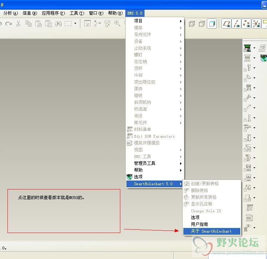Click the selection box tool icon

68,24
